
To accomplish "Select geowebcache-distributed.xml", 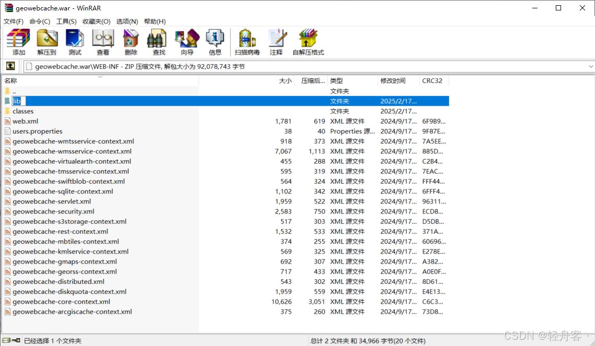I will click(x=59, y=282).
